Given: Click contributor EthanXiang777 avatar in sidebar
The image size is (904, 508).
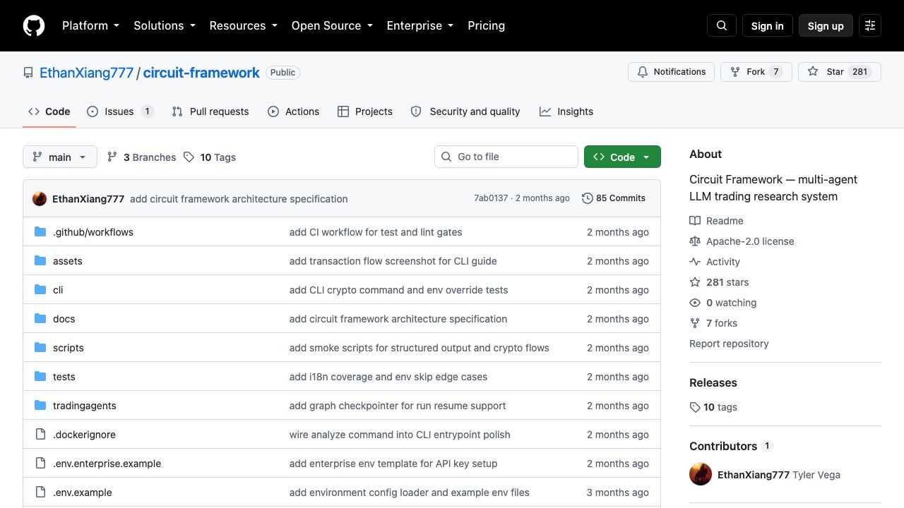Looking at the screenshot, I should coord(701,474).
